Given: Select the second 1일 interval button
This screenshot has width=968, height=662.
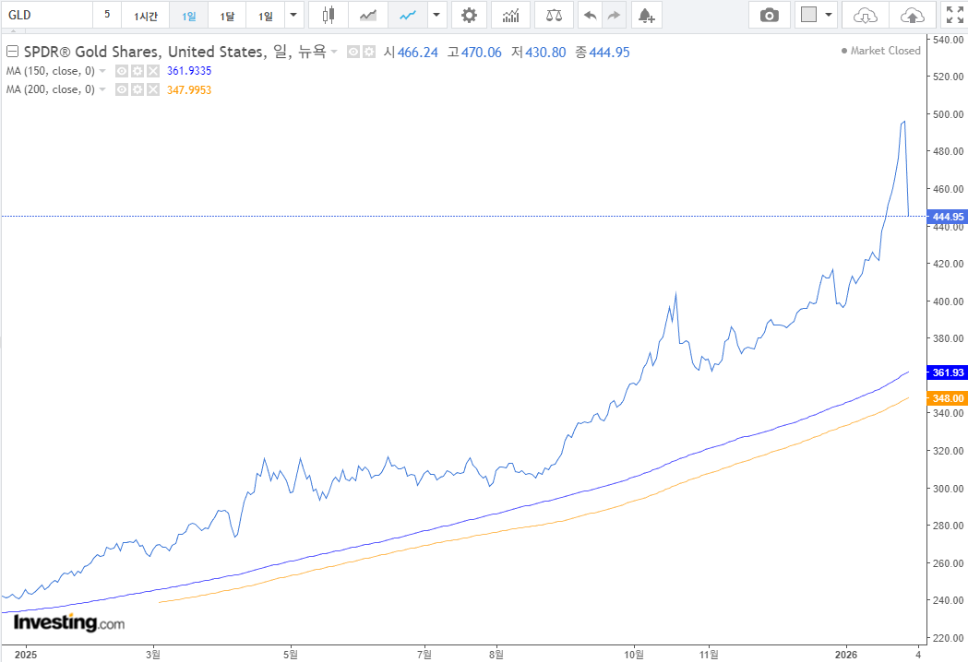Looking at the screenshot, I should click(266, 16).
